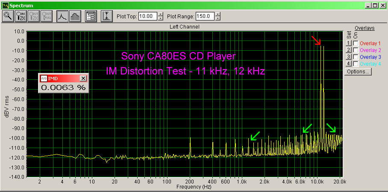Select the magnifier zoom tool
Image resolution: width=388 pixels, height=192 pixels.
[8, 16]
